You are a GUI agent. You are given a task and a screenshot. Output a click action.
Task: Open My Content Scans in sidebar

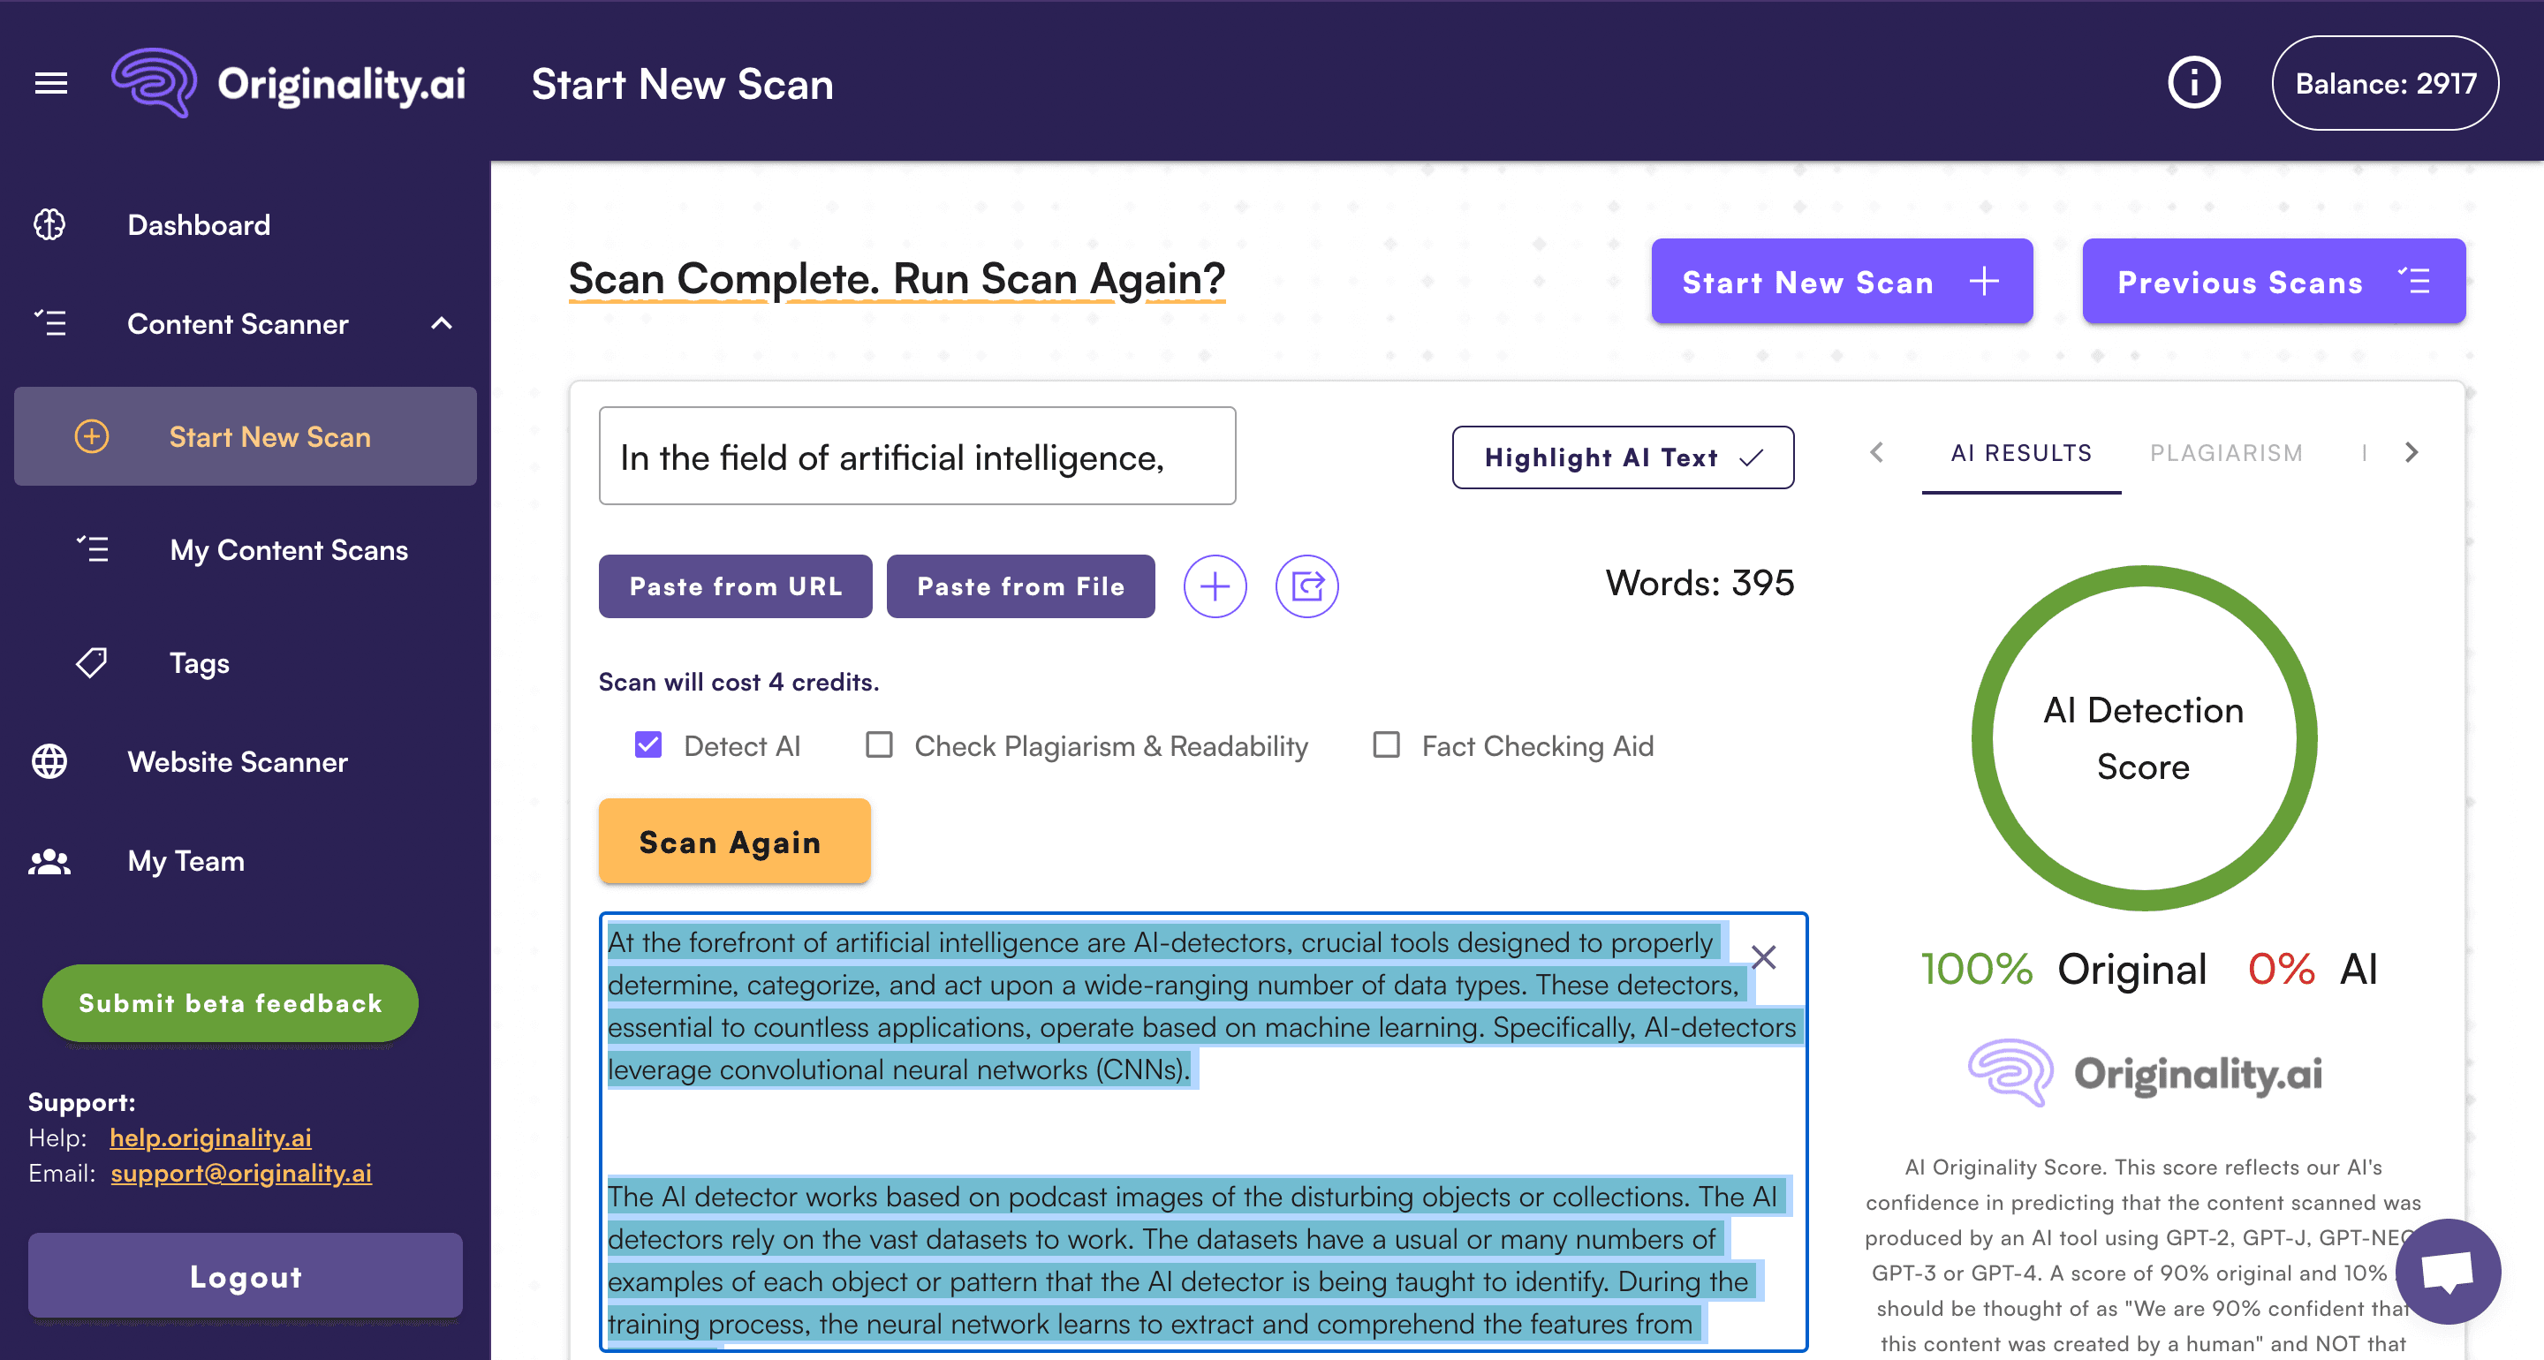pos(288,550)
